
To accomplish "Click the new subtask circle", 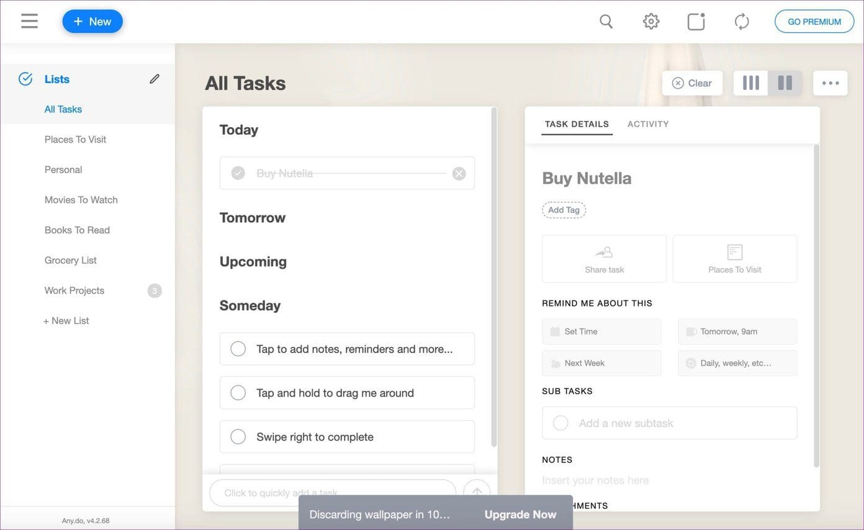I will (x=560, y=423).
